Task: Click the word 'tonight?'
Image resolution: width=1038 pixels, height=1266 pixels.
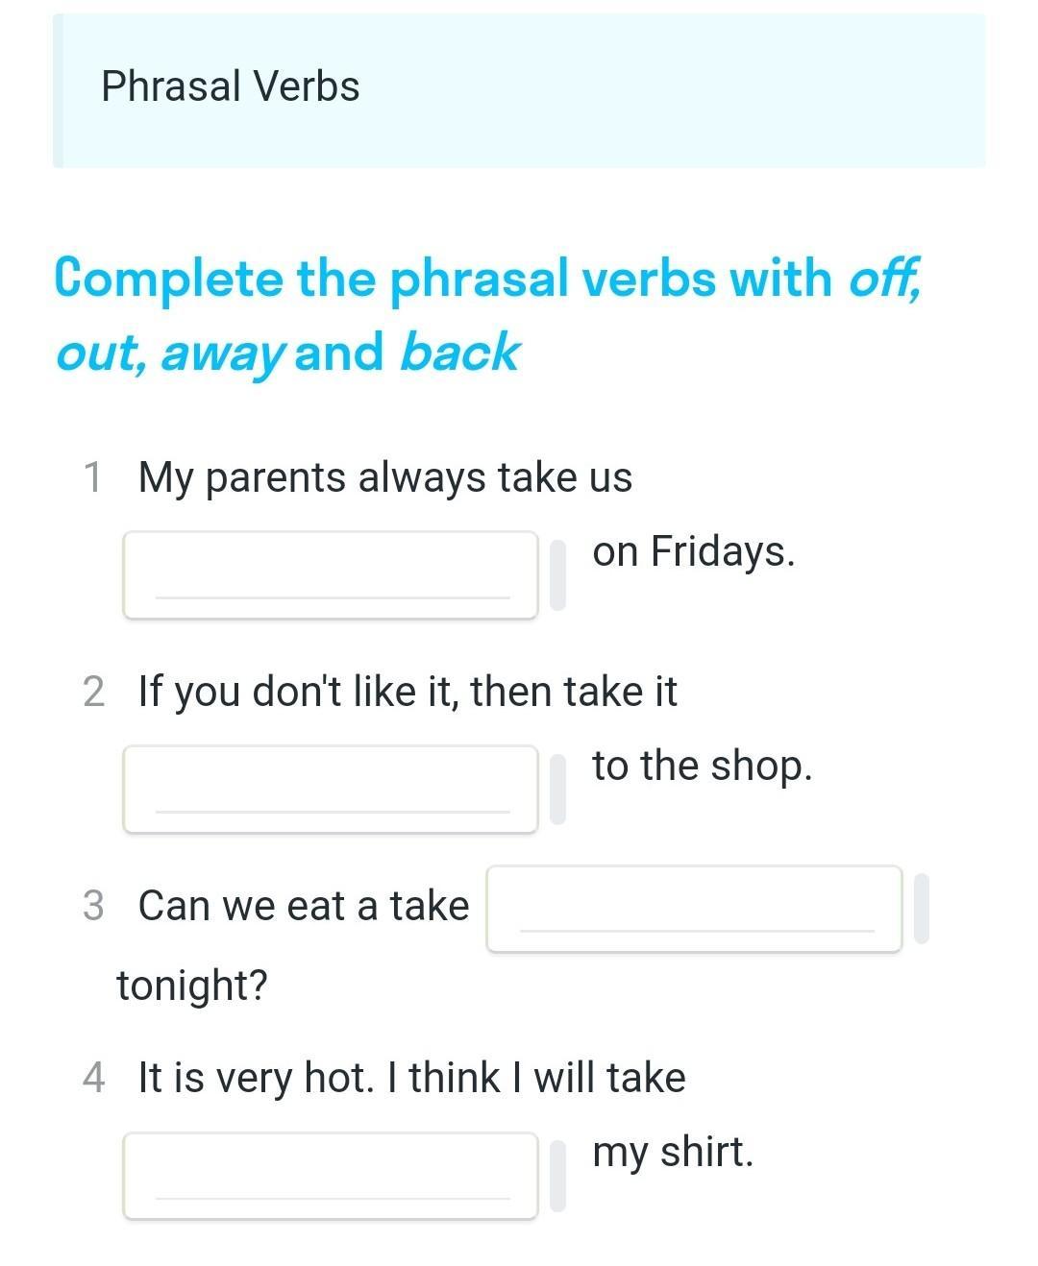Action: click(x=192, y=986)
